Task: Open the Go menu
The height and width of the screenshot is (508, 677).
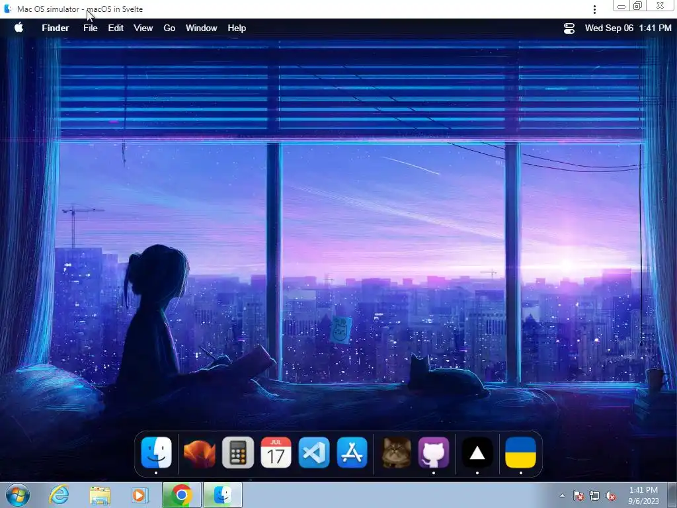Action: click(x=169, y=28)
